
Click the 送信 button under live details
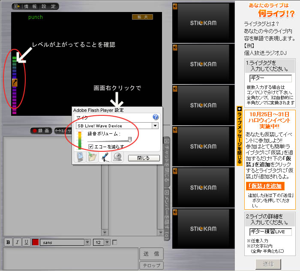pos(268,264)
